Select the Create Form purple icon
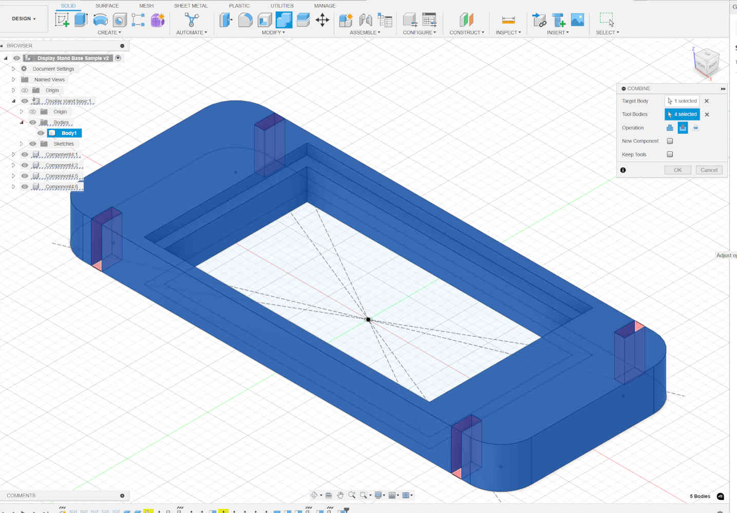Viewport: 737px width, 513px height. pos(158,20)
